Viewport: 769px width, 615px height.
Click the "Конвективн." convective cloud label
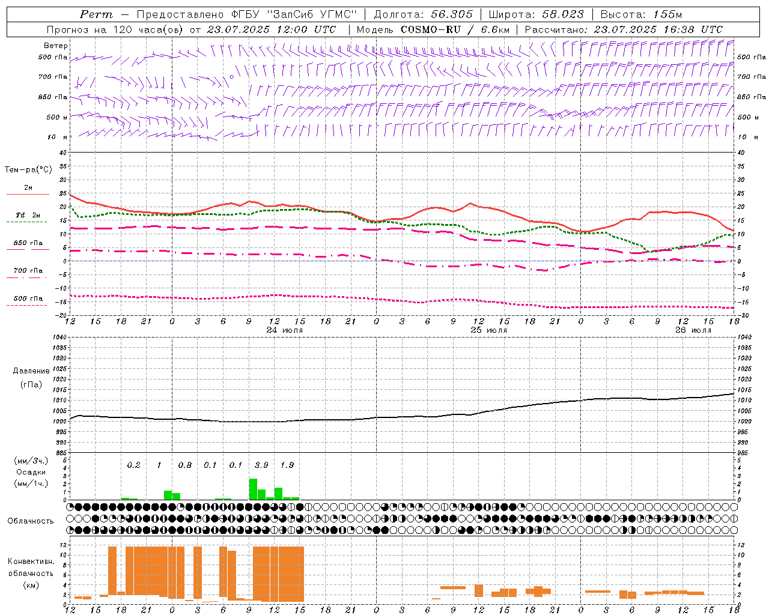point(31,562)
